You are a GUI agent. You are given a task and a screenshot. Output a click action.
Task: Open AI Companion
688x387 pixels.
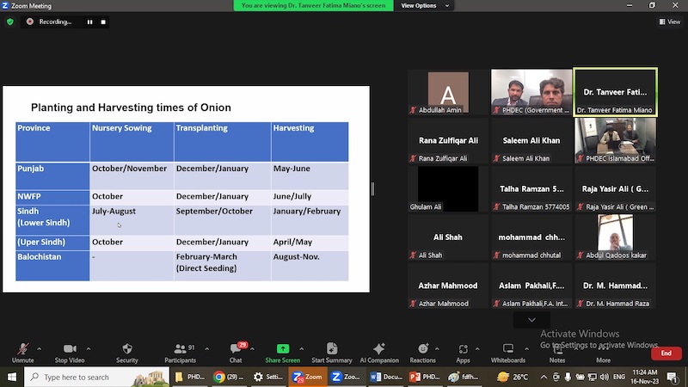(x=378, y=353)
